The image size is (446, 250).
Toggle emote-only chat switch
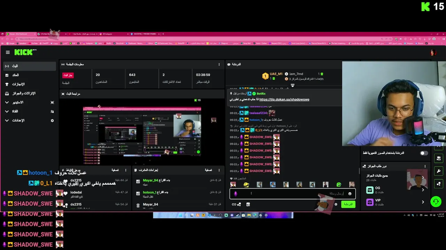[424, 153]
